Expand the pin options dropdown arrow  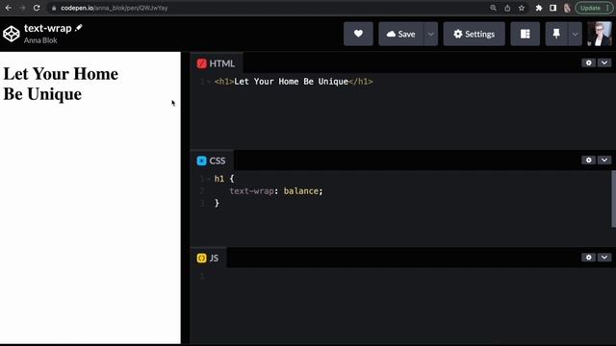(575, 34)
